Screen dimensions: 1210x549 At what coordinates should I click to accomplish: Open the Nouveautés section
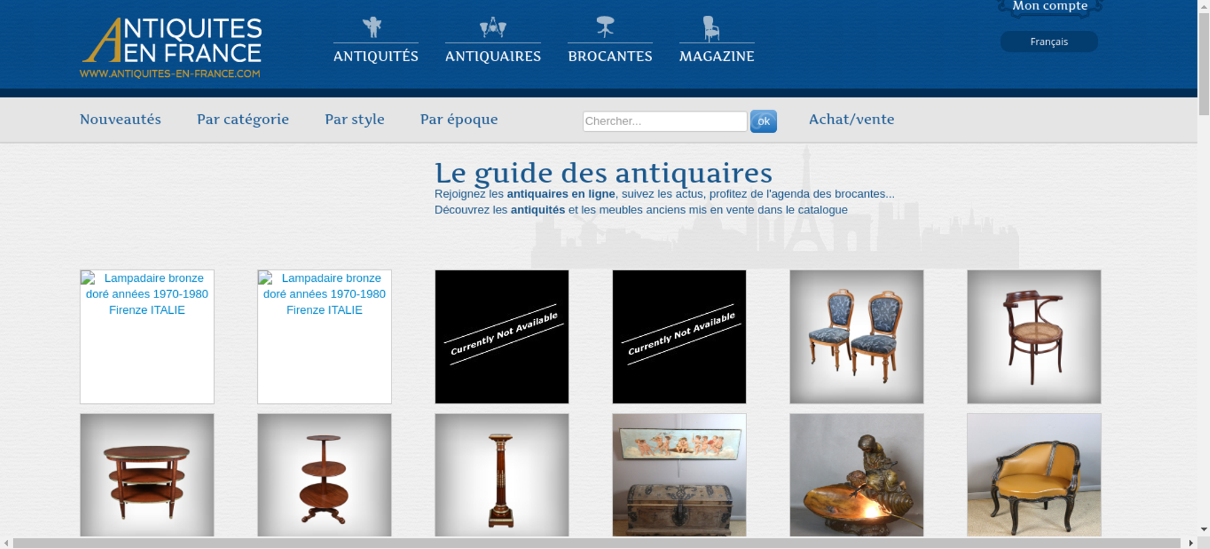pos(120,119)
